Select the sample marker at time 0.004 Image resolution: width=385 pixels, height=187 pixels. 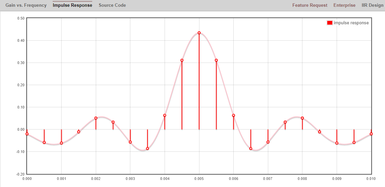(x=165, y=116)
